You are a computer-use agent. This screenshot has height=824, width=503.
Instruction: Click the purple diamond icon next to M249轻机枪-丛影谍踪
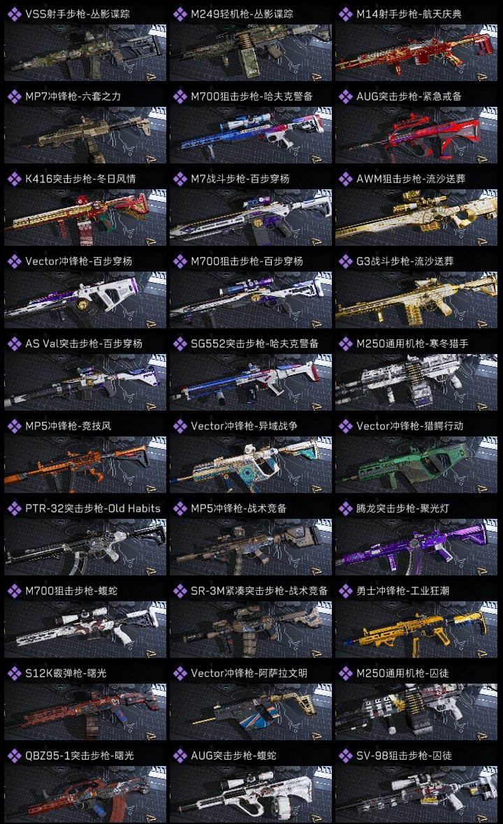180,14
